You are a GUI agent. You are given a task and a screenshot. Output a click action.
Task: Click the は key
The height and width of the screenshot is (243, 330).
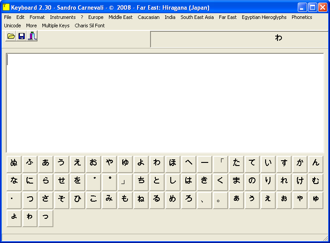[188, 182]
